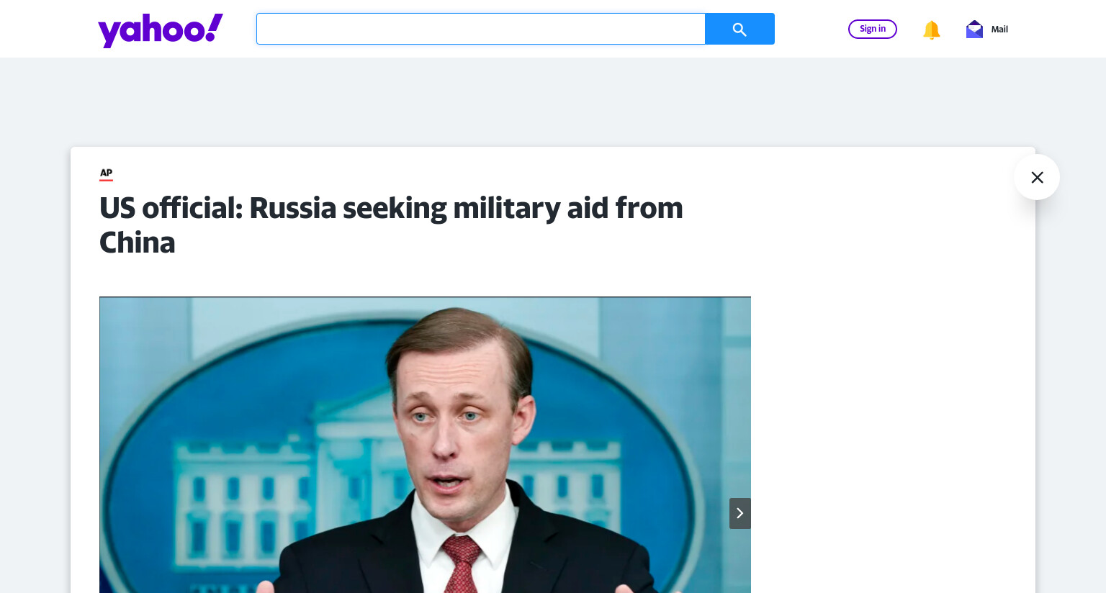Image resolution: width=1106 pixels, height=593 pixels.
Task: Click the Sign in button
Action: [872, 29]
